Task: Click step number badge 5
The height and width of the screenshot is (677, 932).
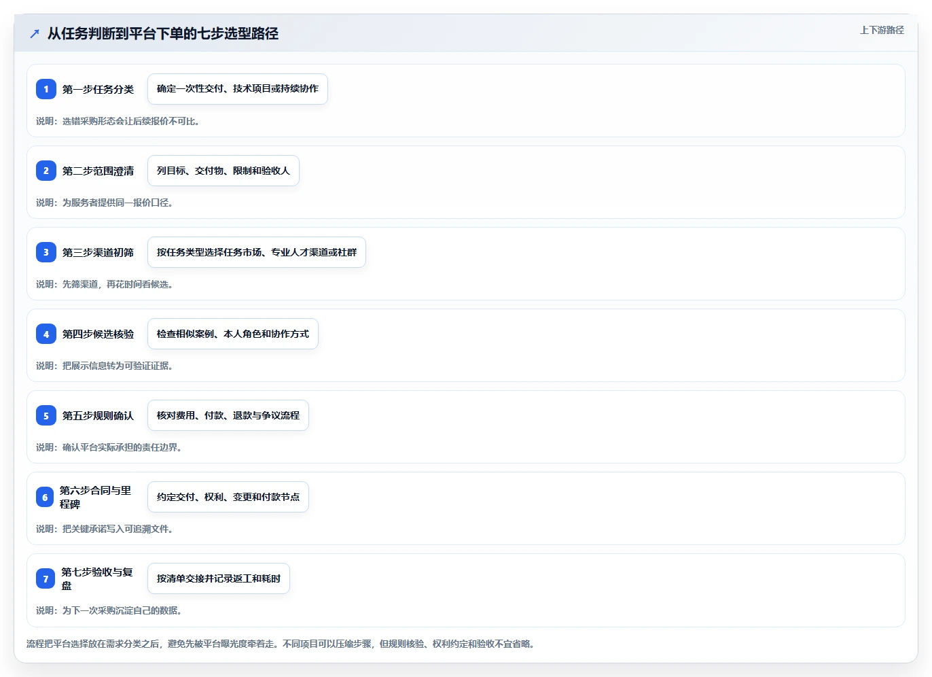Action: point(46,415)
